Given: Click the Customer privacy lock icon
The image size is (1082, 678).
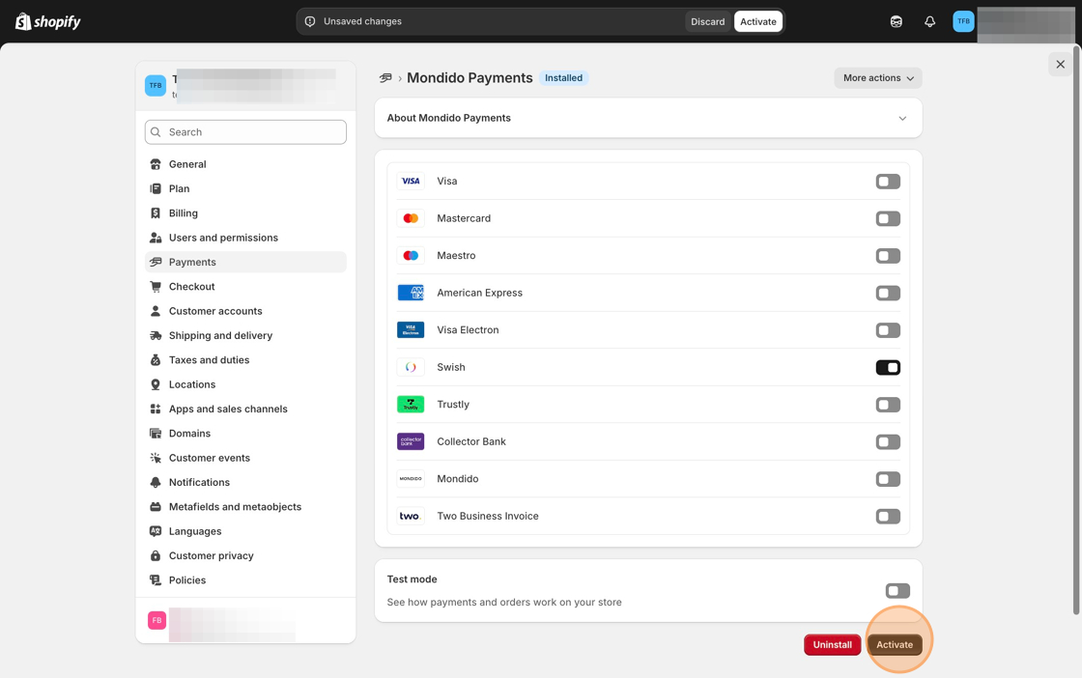Looking at the screenshot, I should click(156, 556).
